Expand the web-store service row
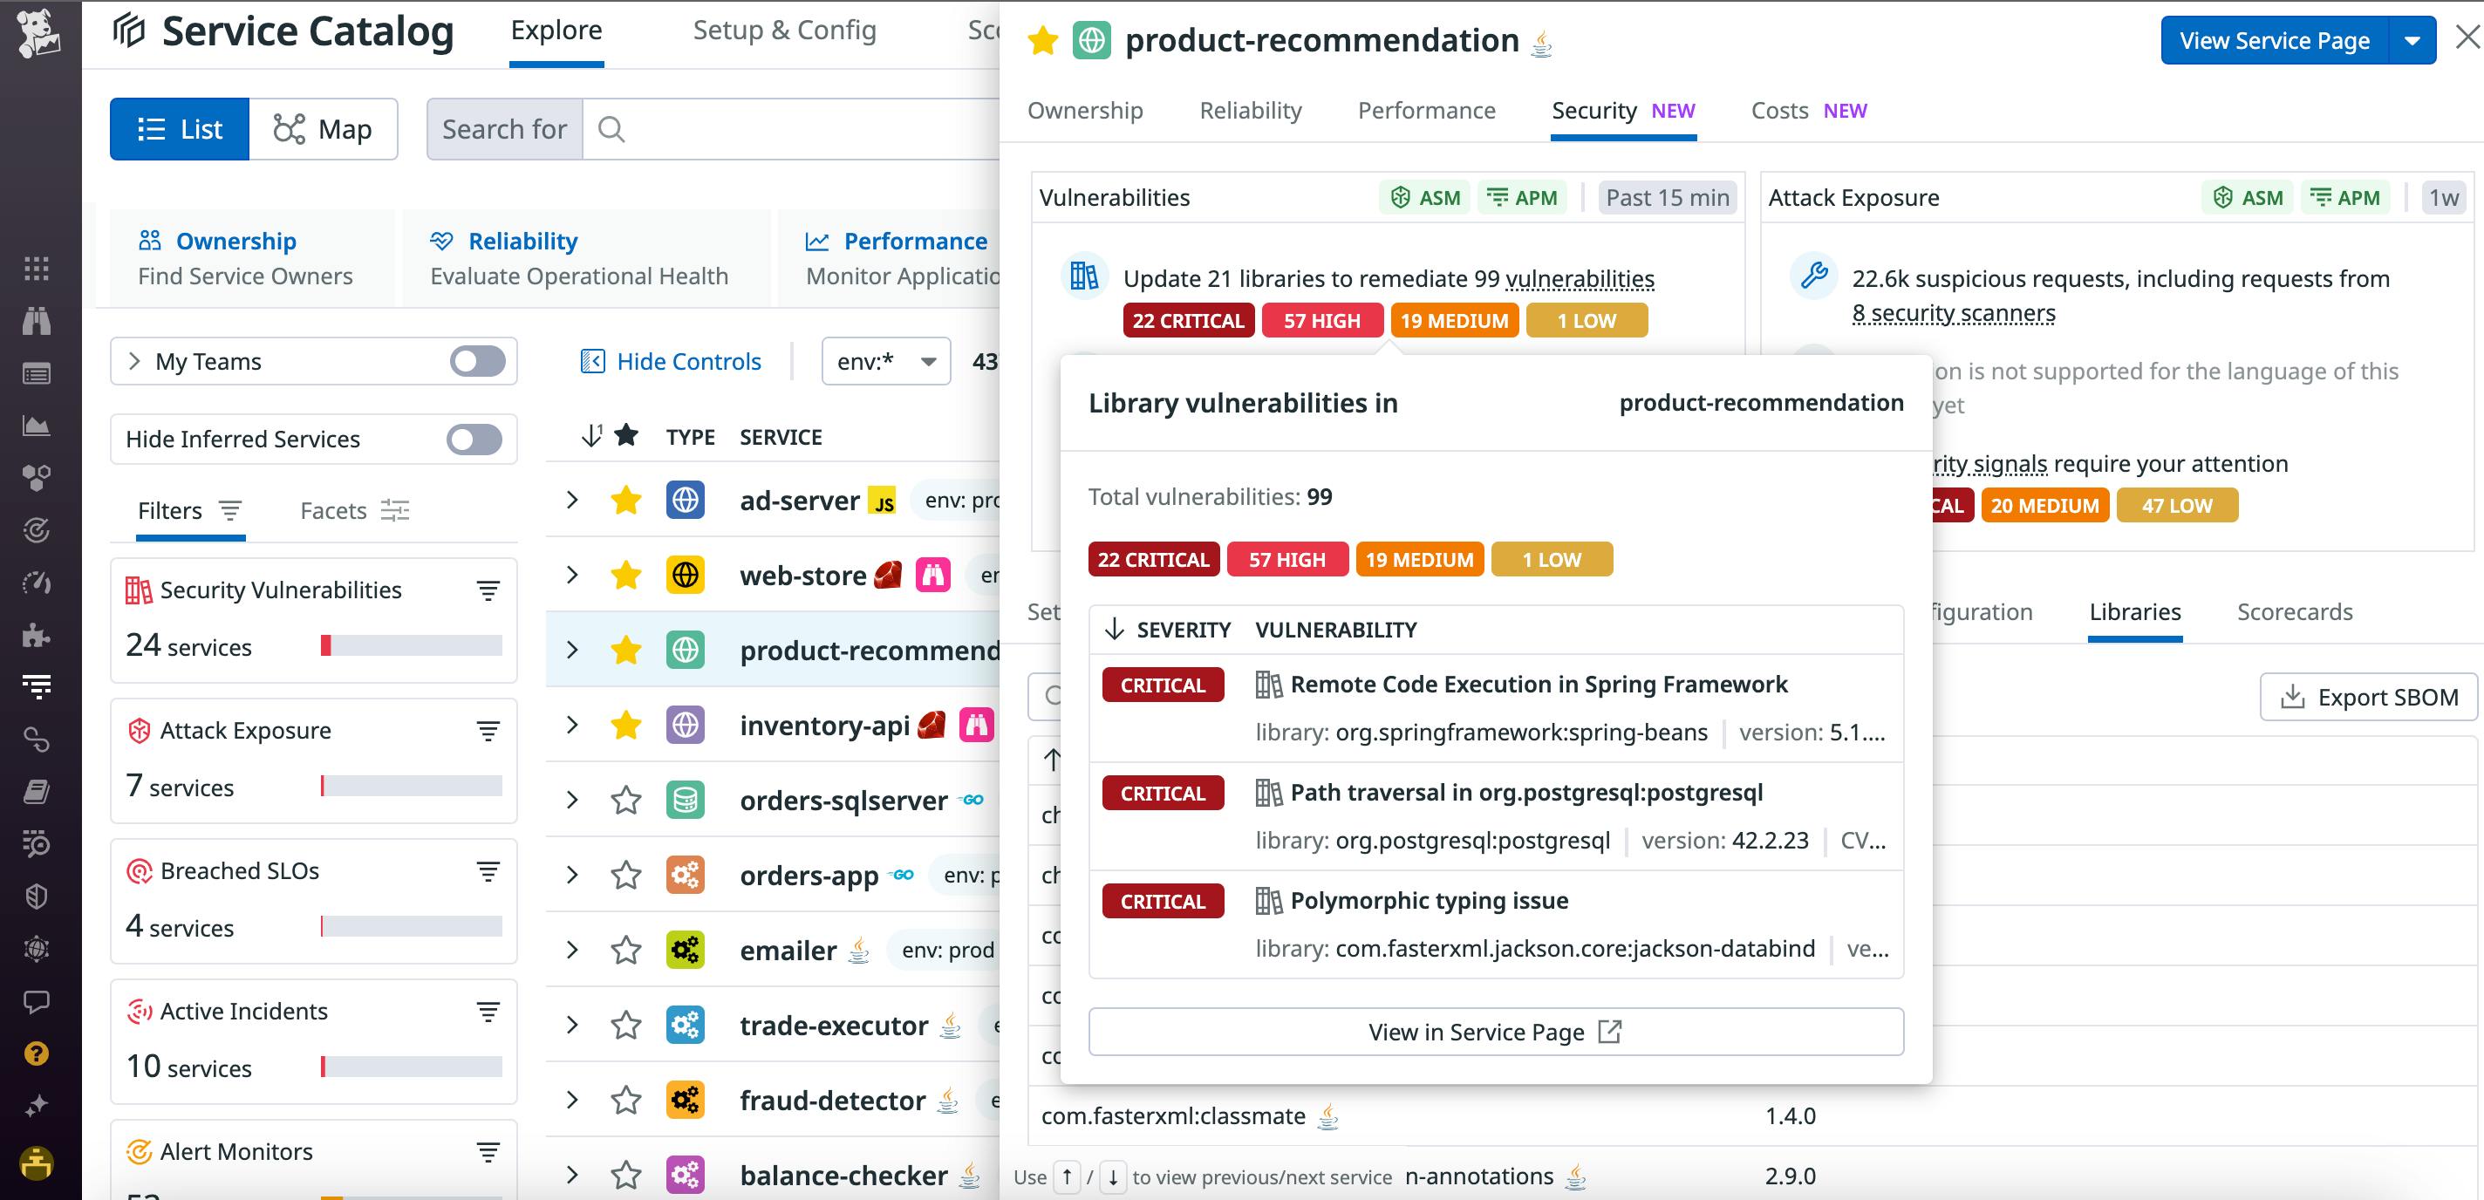This screenshot has height=1200, width=2484. pyautogui.click(x=573, y=576)
